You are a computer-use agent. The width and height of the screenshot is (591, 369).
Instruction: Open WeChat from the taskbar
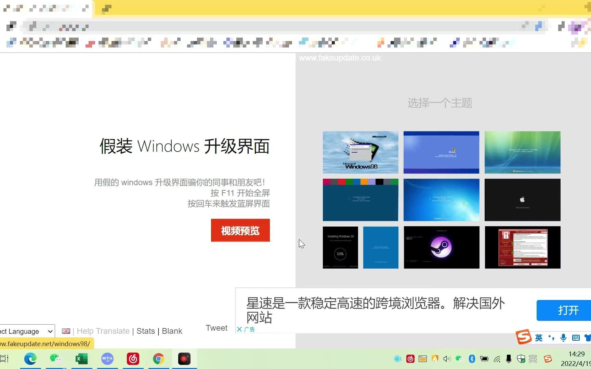tap(55, 358)
